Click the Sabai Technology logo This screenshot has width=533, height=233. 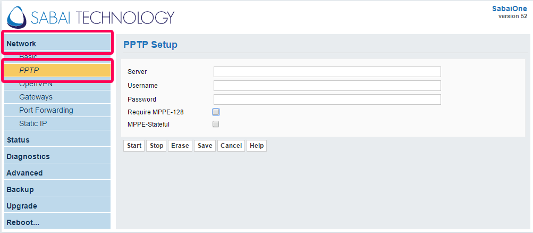[x=91, y=17]
